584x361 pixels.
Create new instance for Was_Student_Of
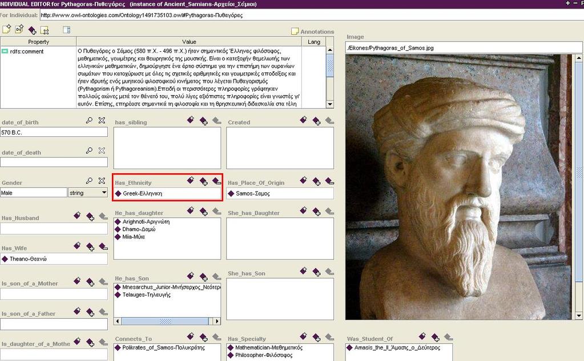click(422, 336)
